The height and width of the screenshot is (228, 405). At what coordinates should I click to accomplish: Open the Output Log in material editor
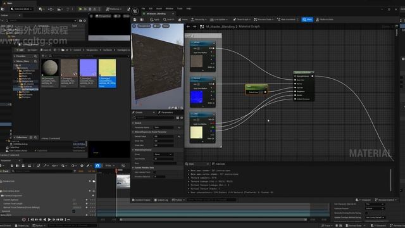(x=161, y=200)
